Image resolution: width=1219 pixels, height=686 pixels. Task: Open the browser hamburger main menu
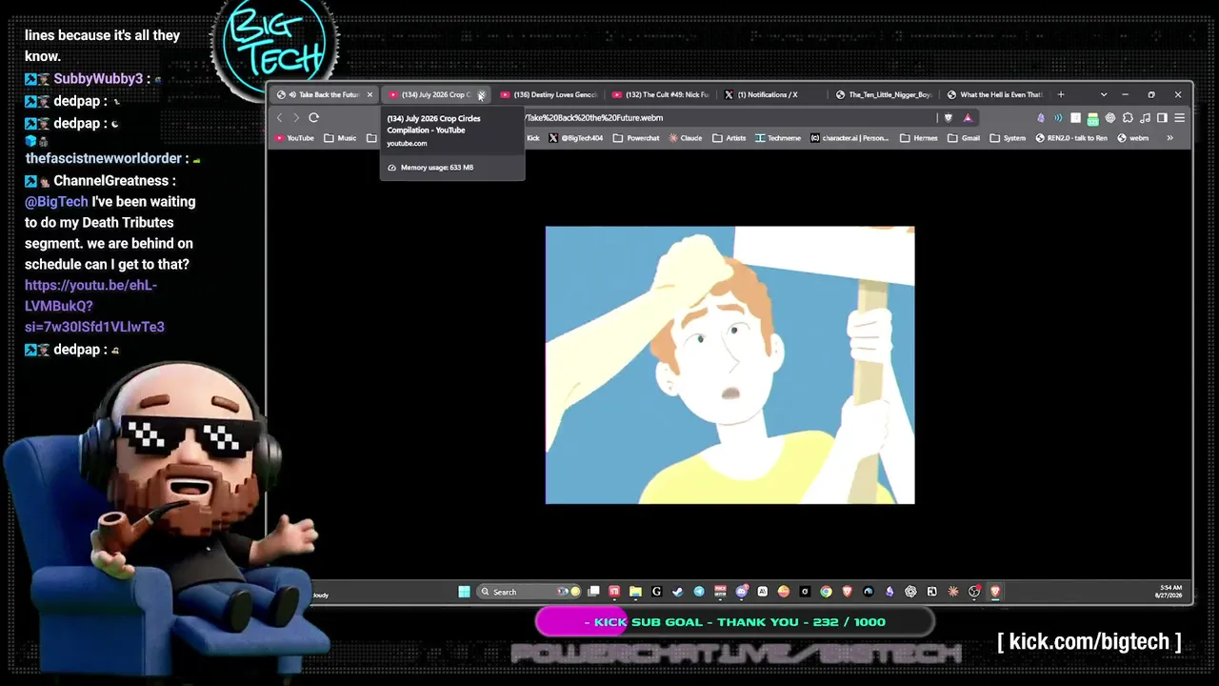[1179, 118]
